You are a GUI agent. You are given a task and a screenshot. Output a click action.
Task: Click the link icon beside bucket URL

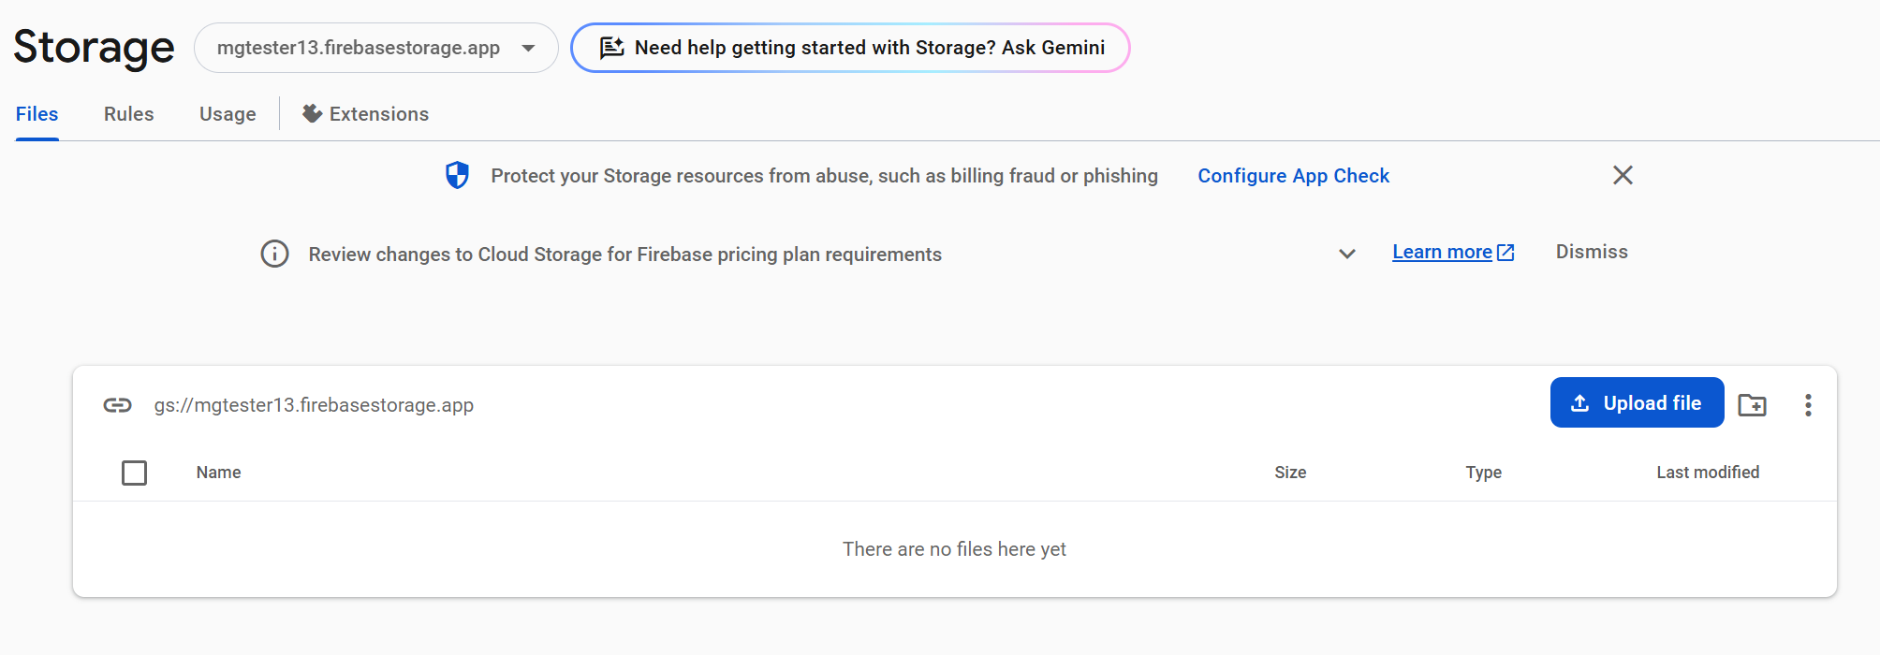117,405
